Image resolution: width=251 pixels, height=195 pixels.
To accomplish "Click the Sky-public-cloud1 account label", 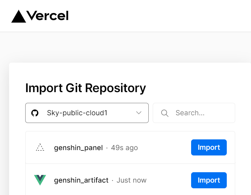I will pos(77,113).
